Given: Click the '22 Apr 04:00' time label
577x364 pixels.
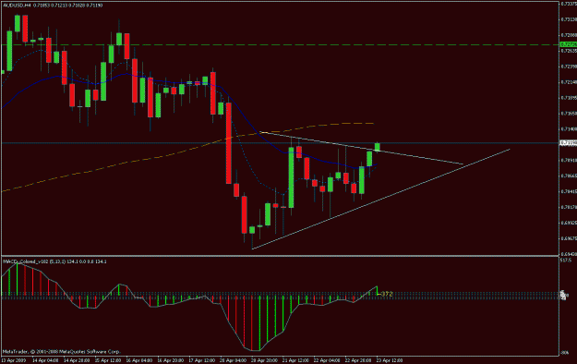Looking at the screenshot, I should tap(327, 360).
